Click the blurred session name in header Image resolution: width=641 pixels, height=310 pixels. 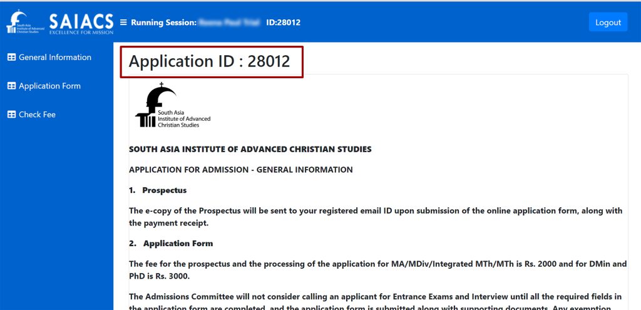click(x=229, y=23)
